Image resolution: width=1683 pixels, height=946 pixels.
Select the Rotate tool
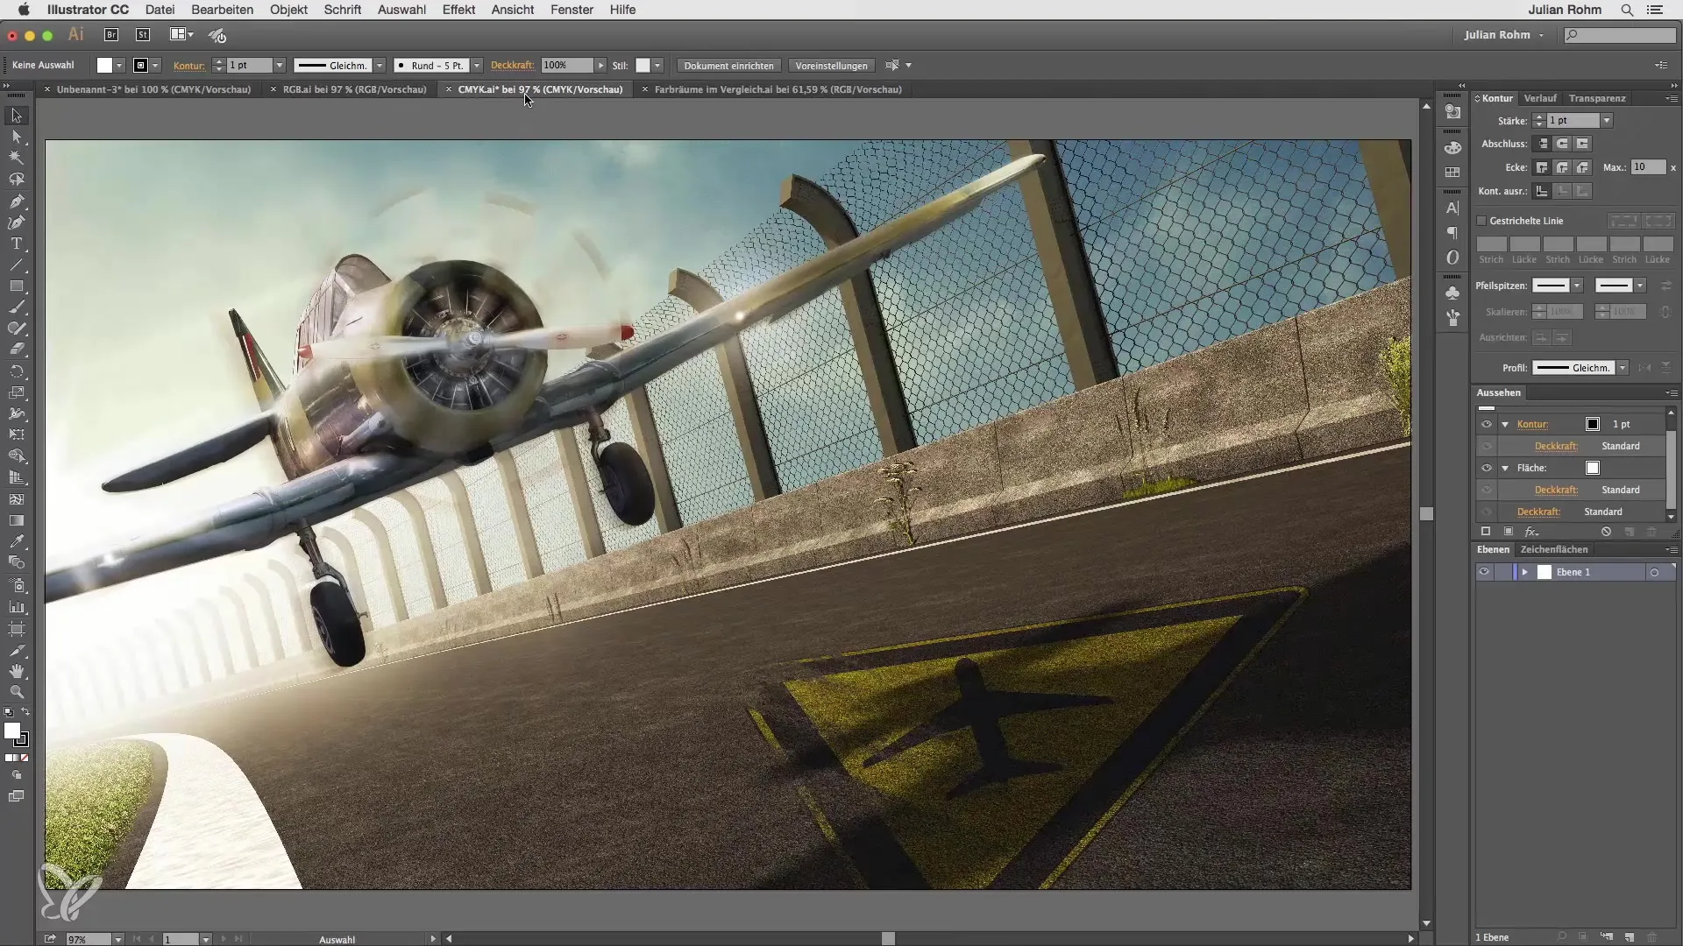(x=17, y=371)
